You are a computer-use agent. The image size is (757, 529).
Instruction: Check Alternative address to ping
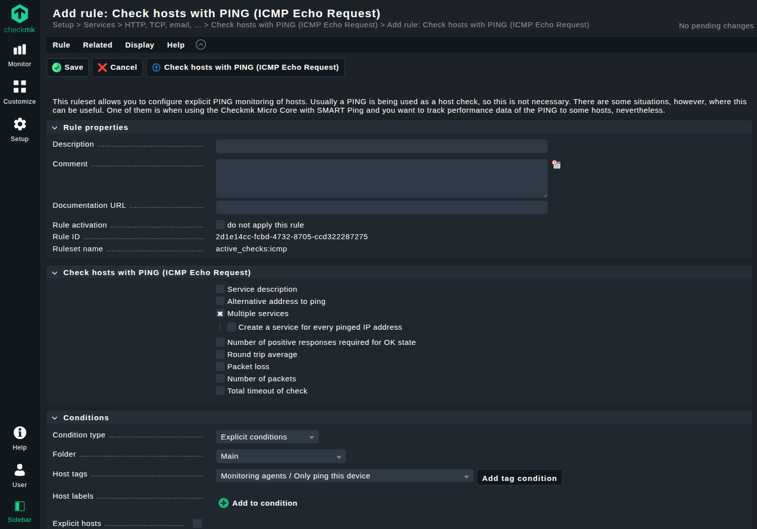tap(220, 301)
